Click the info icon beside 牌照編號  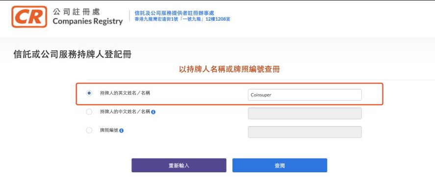(122, 131)
